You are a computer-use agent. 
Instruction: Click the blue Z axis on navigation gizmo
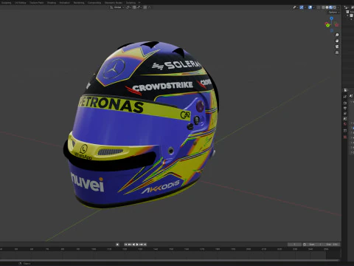(x=332, y=18)
